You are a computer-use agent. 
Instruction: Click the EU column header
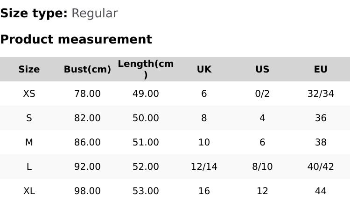(321, 69)
